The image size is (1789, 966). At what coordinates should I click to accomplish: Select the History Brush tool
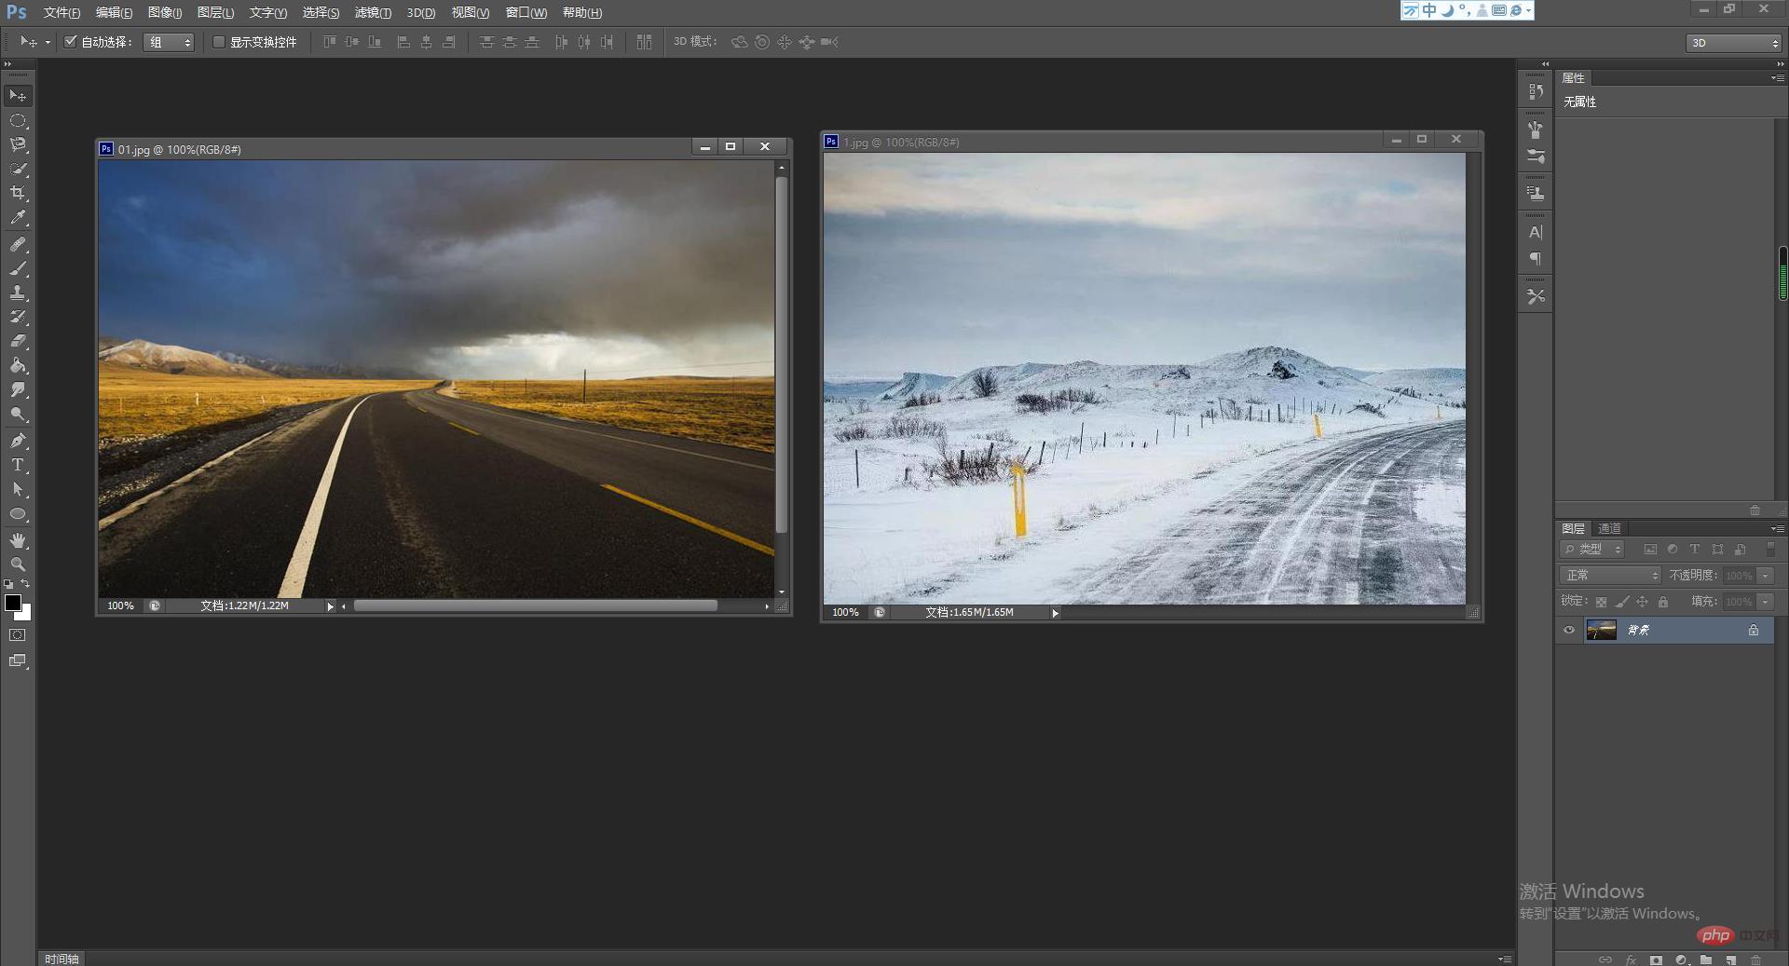18,317
